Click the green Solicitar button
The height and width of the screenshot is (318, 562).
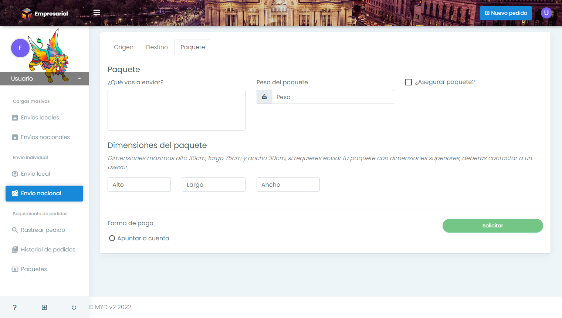[x=492, y=226]
